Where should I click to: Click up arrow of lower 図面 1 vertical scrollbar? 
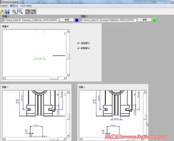[68, 92]
